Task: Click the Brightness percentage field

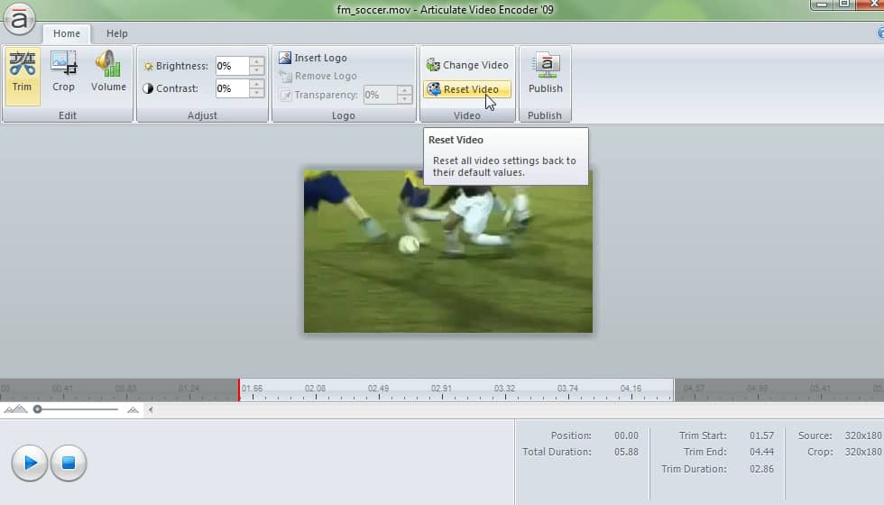Action: 233,66
